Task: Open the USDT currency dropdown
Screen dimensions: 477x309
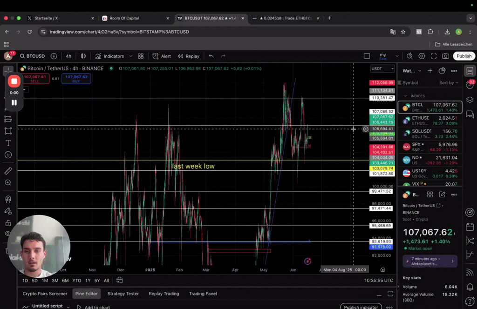Action: (382, 69)
